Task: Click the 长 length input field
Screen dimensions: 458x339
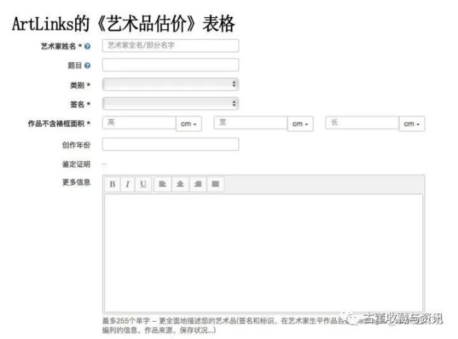Action: point(362,123)
